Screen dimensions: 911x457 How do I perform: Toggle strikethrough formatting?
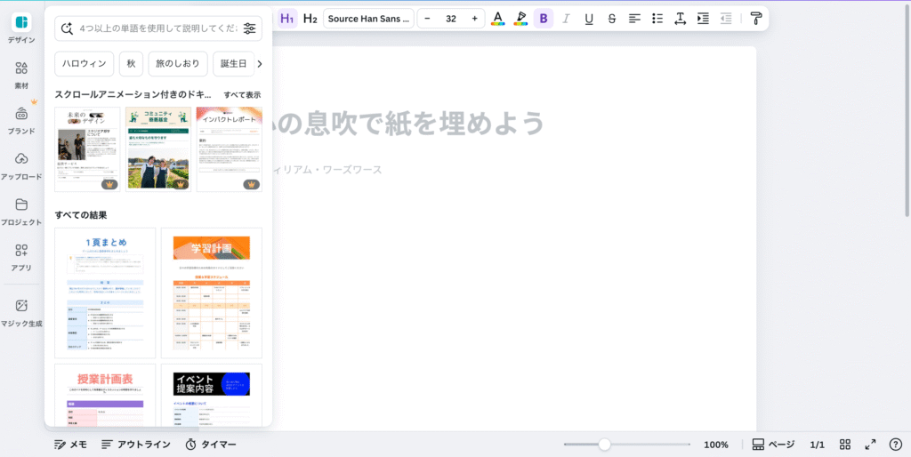[x=612, y=18]
